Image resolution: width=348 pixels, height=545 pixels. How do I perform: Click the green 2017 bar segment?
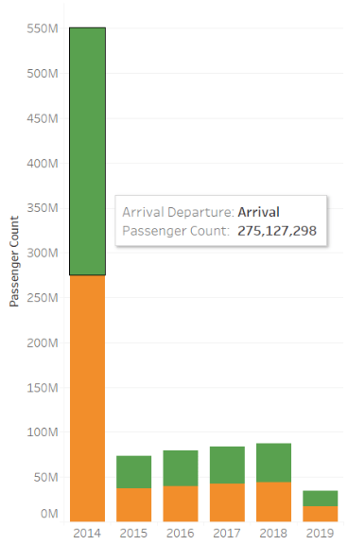pyautogui.click(x=227, y=466)
